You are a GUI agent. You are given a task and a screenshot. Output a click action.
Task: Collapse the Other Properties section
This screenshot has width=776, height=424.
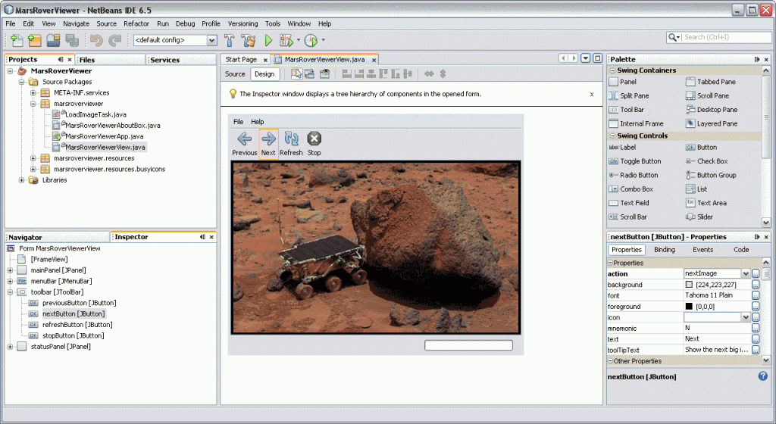click(611, 360)
